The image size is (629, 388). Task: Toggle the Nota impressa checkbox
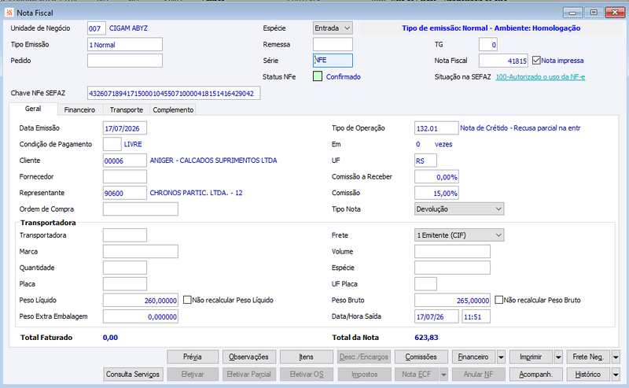pyautogui.click(x=536, y=61)
